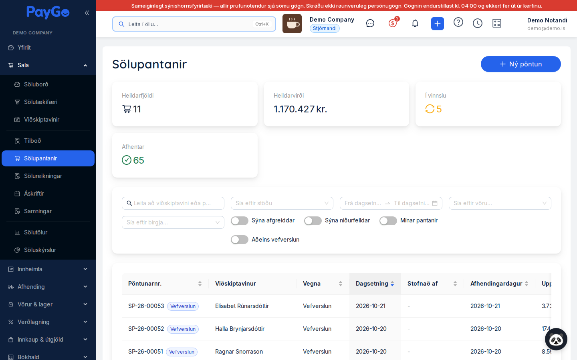Viewport: 577px width, 360px height.
Task: Open the notifications bell
Action: pos(415,24)
